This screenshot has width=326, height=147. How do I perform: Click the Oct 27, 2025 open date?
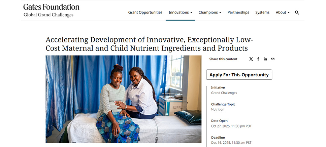[x=231, y=126]
